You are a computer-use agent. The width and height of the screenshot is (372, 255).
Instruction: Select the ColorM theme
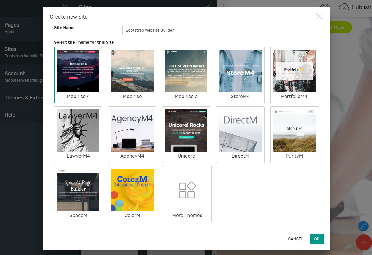tap(132, 190)
